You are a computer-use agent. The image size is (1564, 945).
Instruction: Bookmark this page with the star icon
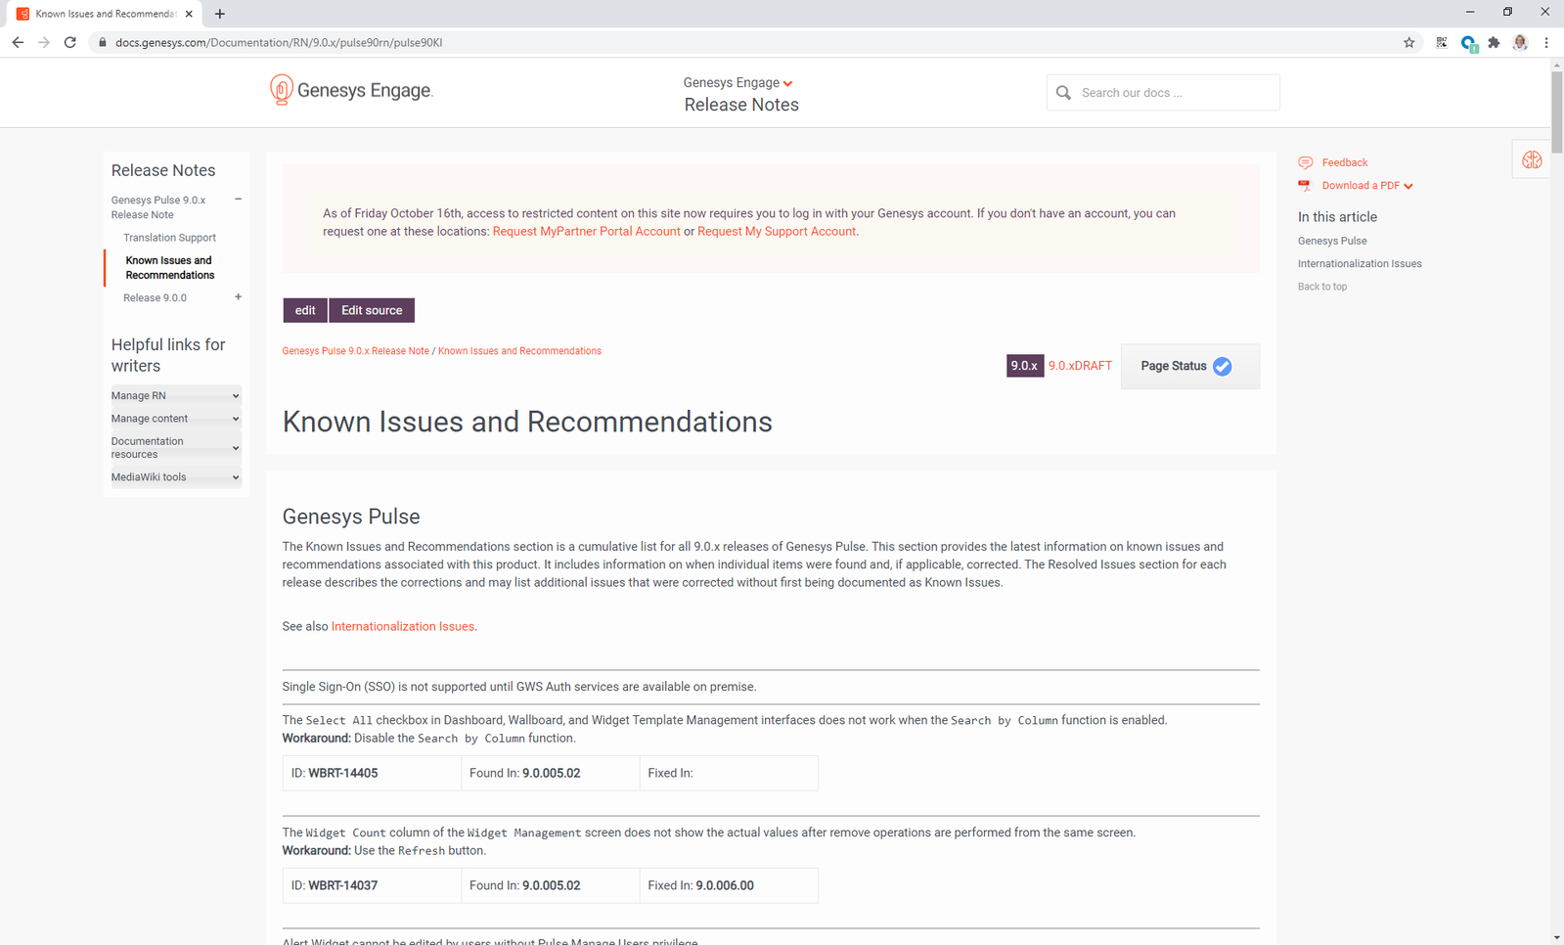pyautogui.click(x=1408, y=42)
